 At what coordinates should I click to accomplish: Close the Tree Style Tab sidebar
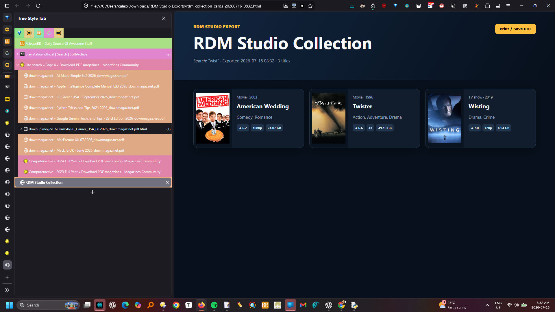point(164,18)
